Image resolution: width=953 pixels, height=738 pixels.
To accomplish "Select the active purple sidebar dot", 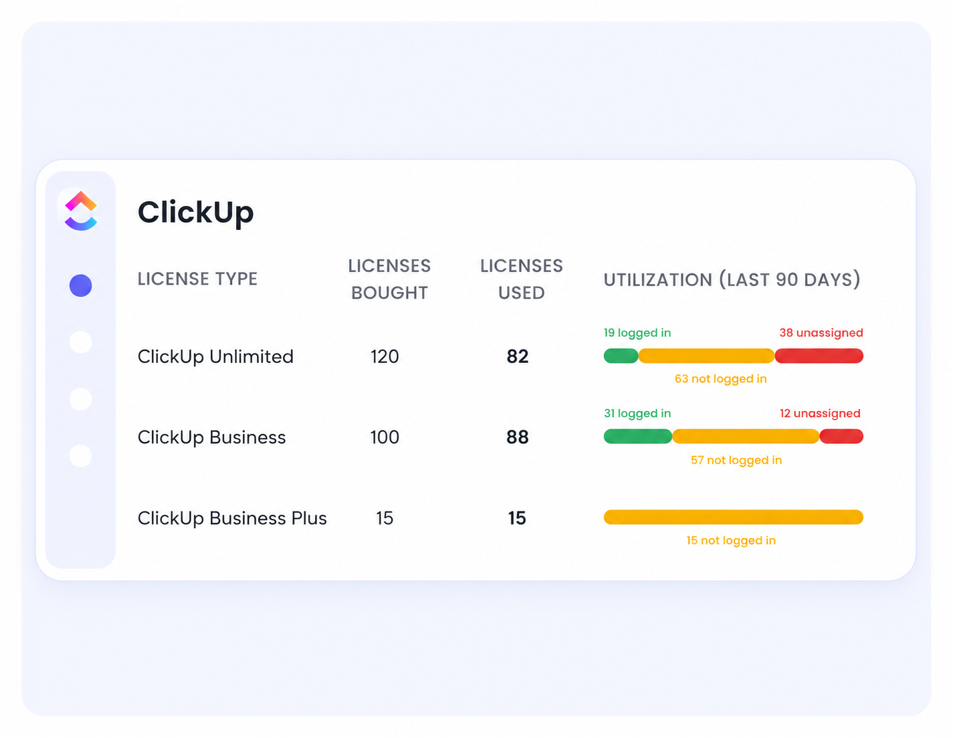I will click(81, 285).
